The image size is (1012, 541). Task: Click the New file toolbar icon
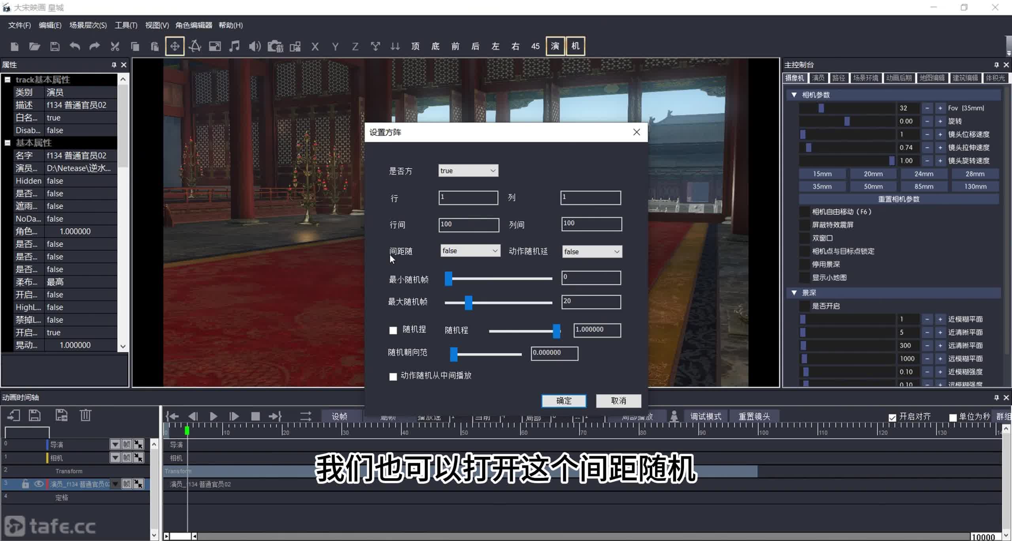click(x=15, y=47)
